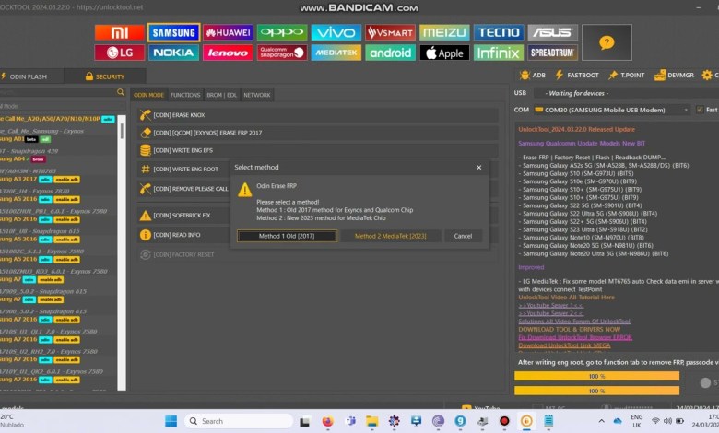The height and width of the screenshot is (433, 719).
Task: Open the ADB toolbar item
Action: pyautogui.click(x=531, y=75)
